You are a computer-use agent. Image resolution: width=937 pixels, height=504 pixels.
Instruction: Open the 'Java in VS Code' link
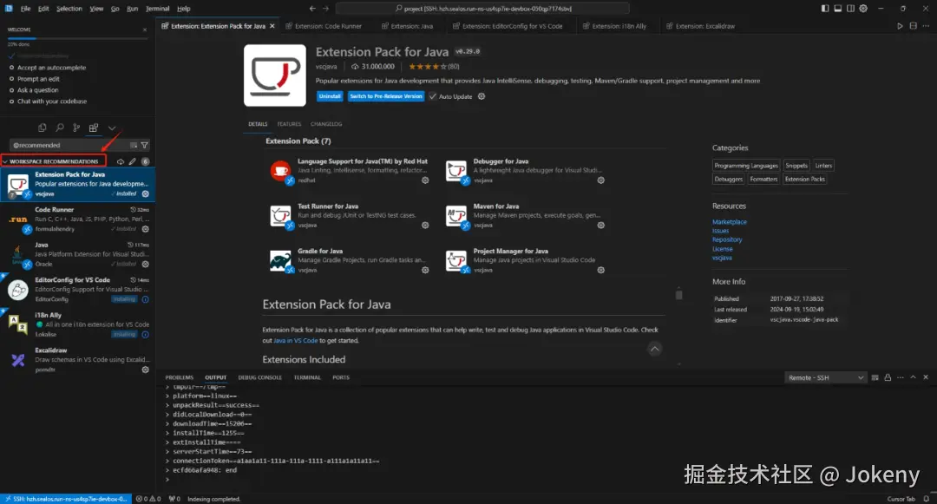(295, 341)
